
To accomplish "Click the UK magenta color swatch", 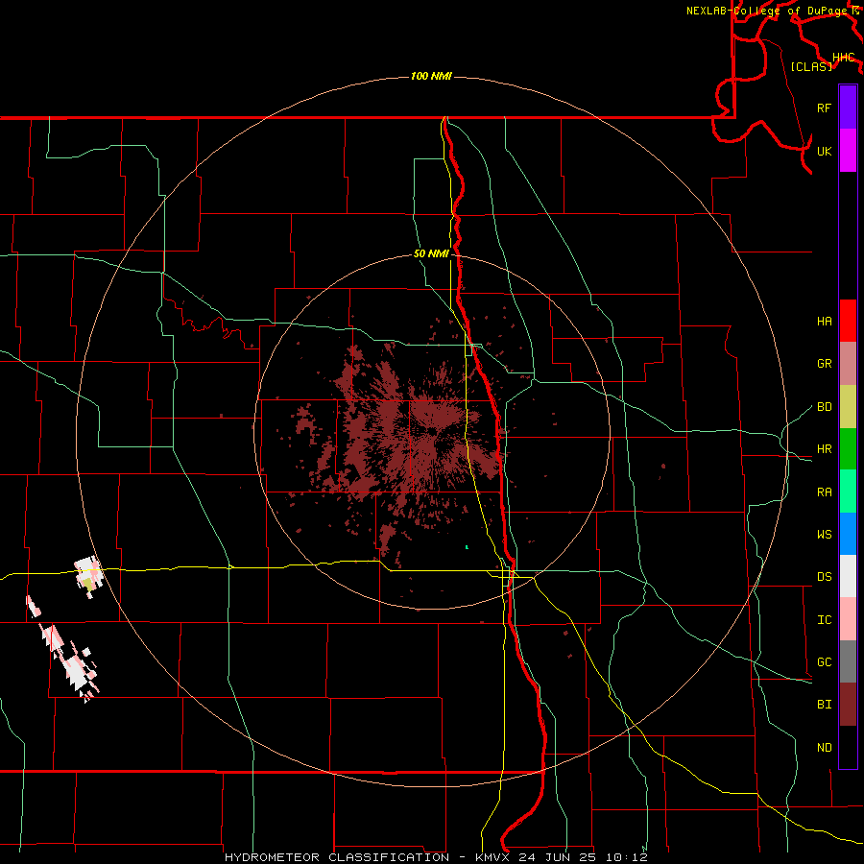I will coord(848,150).
